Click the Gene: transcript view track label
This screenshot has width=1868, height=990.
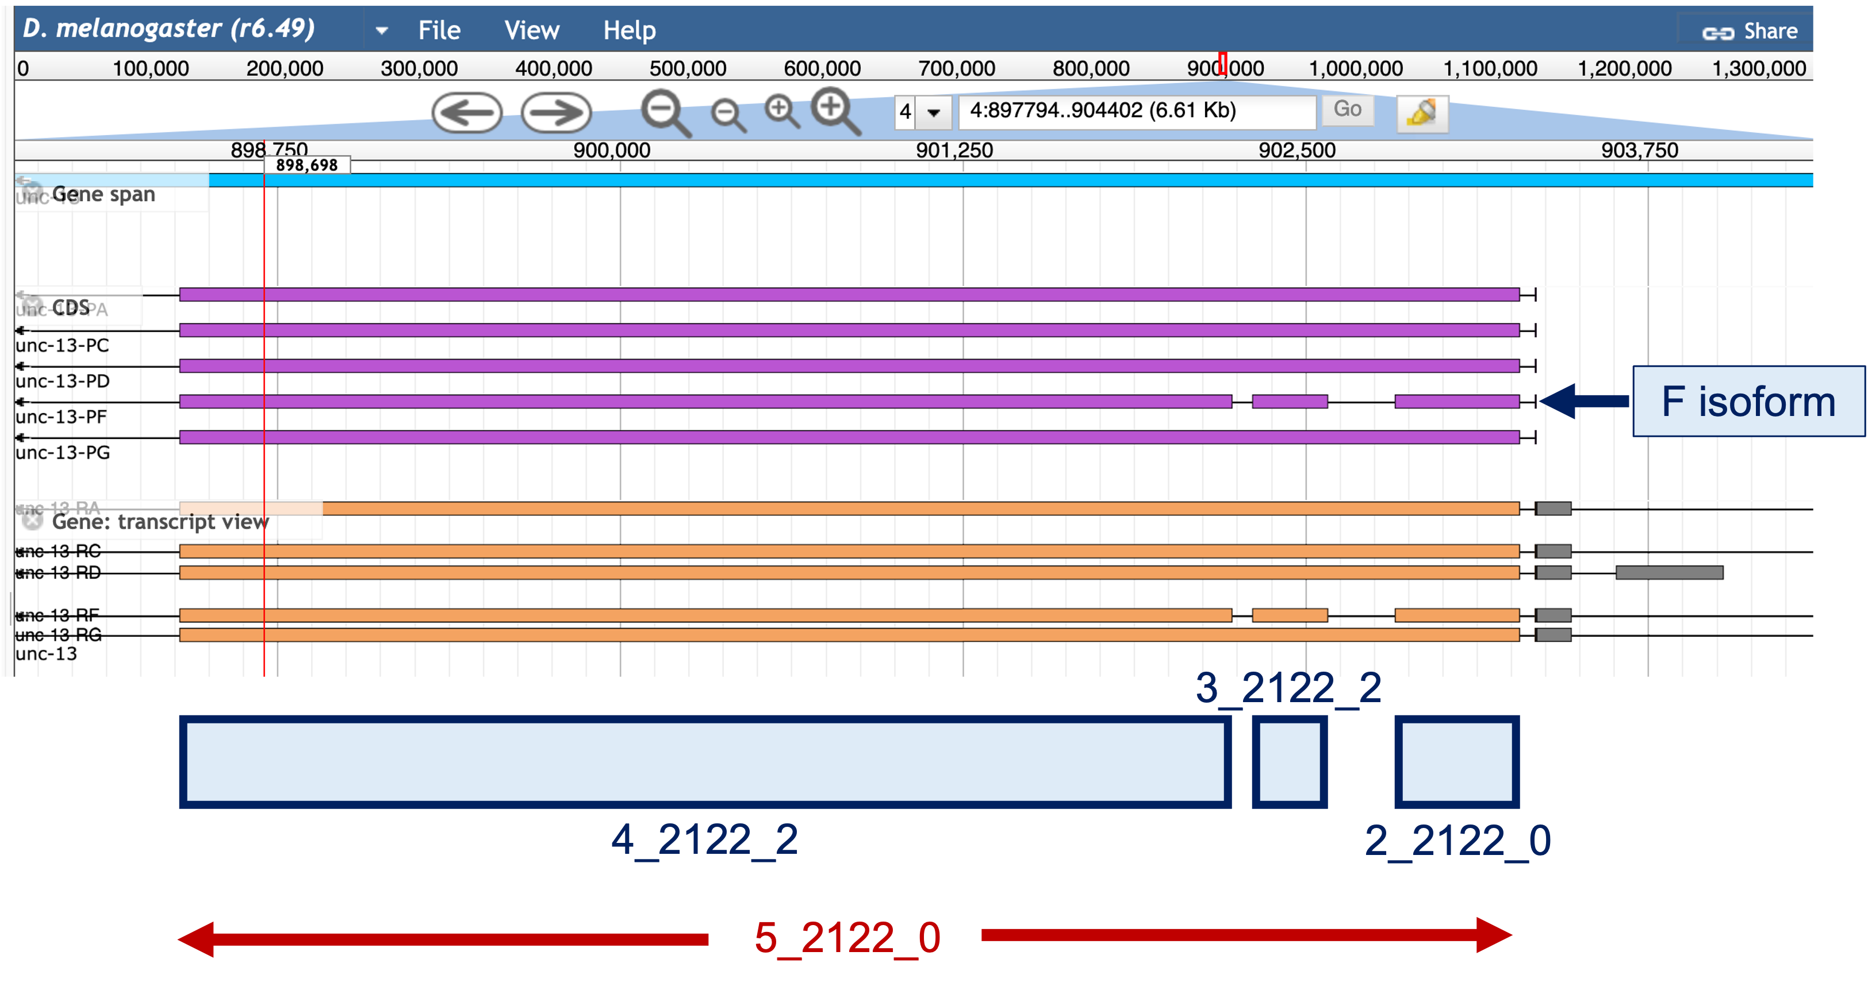pos(160,522)
